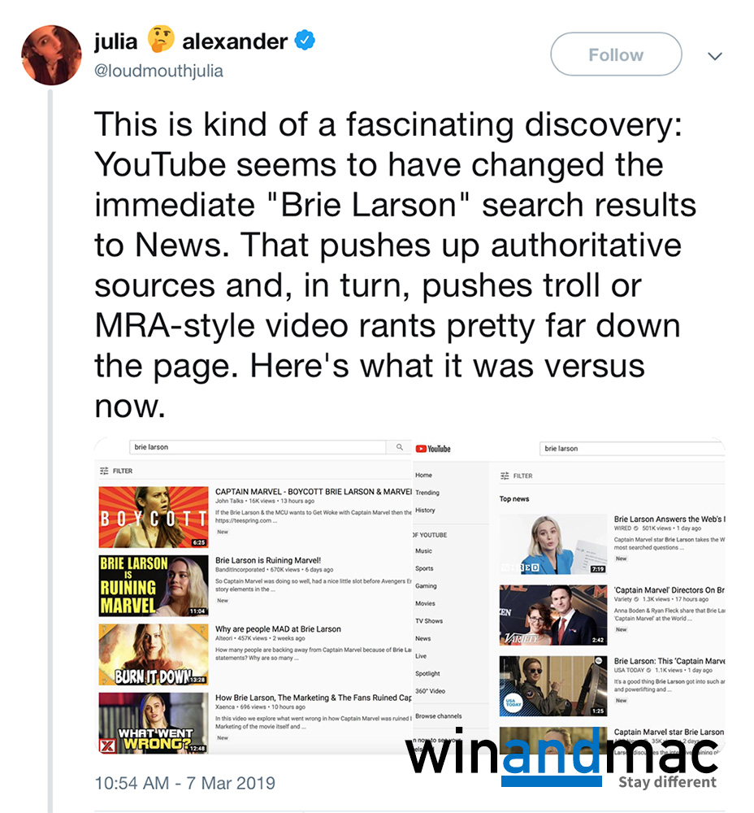The width and height of the screenshot is (754, 813).
Task: Open the tweet options chevron dropdown
Action: point(715,56)
